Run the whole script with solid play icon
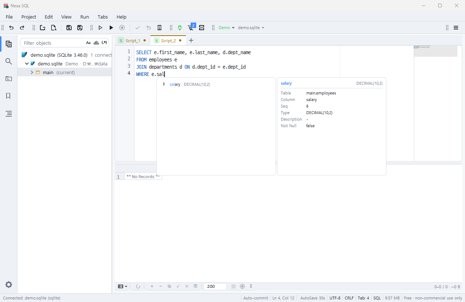The width and height of the screenshot is (465, 302). (x=111, y=28)
